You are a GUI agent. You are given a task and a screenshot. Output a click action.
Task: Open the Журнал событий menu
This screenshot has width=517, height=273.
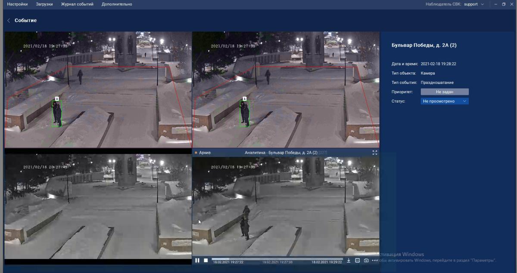point(77,4)
